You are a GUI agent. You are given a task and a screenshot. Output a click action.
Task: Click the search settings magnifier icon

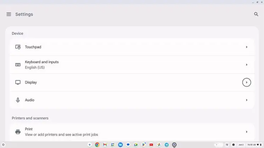tap(256, 14)
